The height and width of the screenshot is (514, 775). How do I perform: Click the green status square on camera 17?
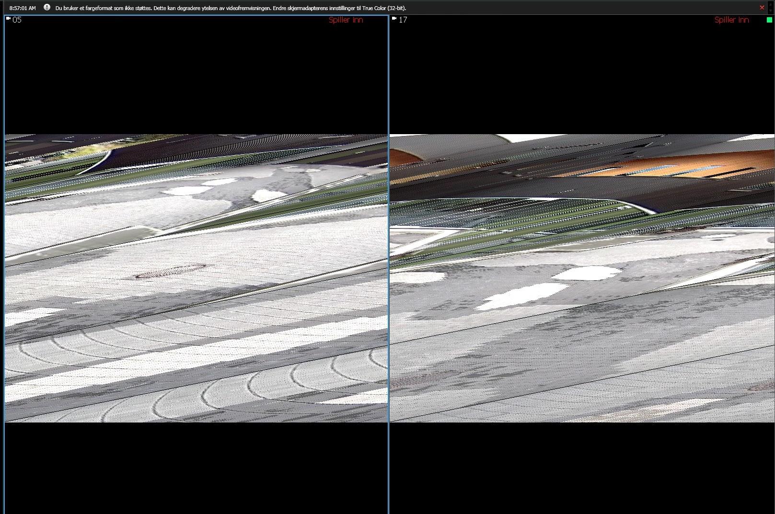(770, 20)
